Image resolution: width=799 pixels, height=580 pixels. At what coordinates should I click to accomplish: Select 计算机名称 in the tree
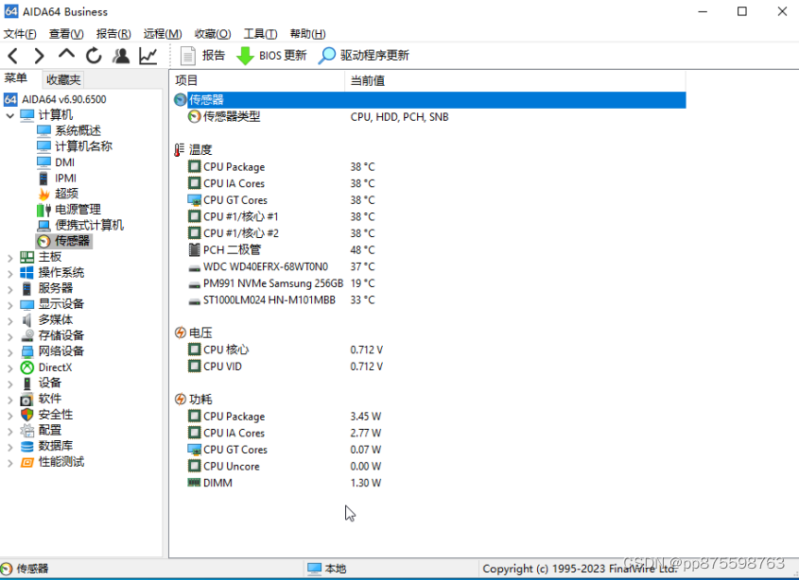75,146
